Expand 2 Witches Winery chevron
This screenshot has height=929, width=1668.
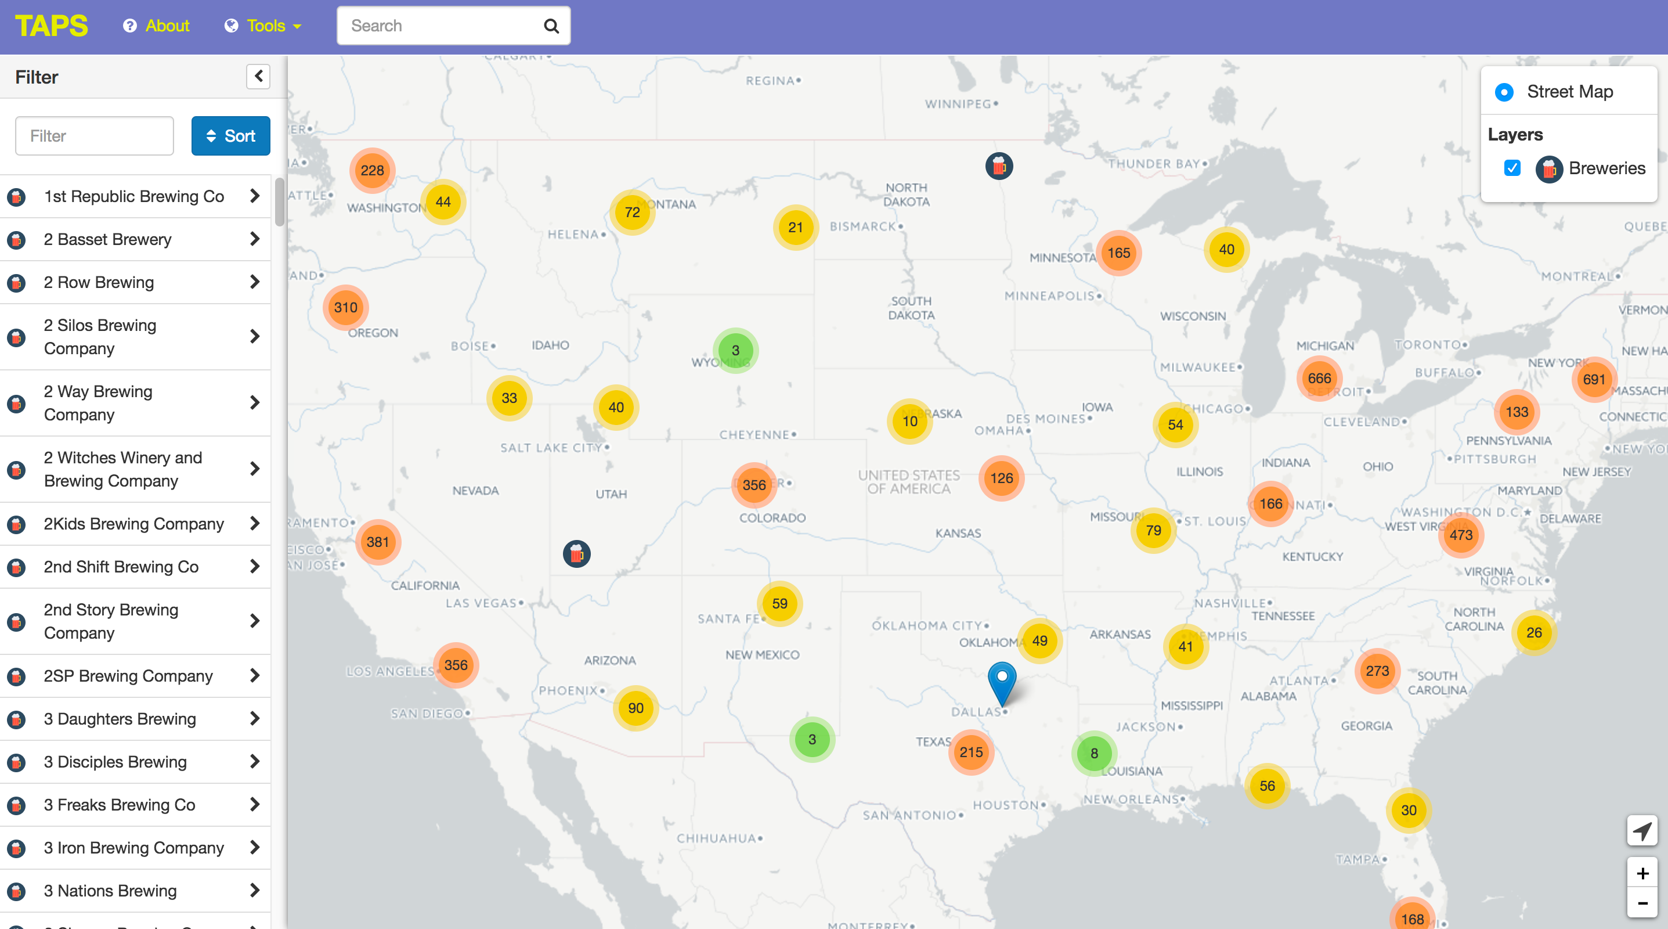[x=254, y=469]
